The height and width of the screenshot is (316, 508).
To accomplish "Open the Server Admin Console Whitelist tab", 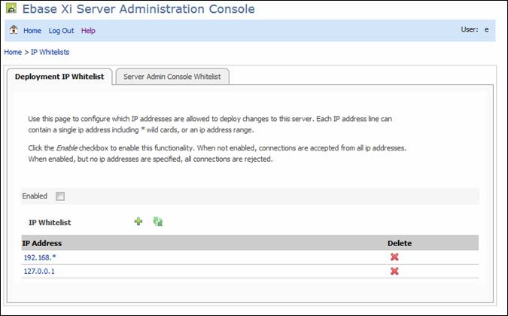I will [172, 77].
